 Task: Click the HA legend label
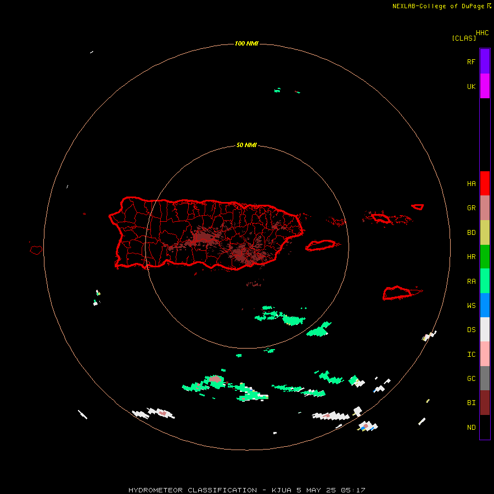point(471,184)
